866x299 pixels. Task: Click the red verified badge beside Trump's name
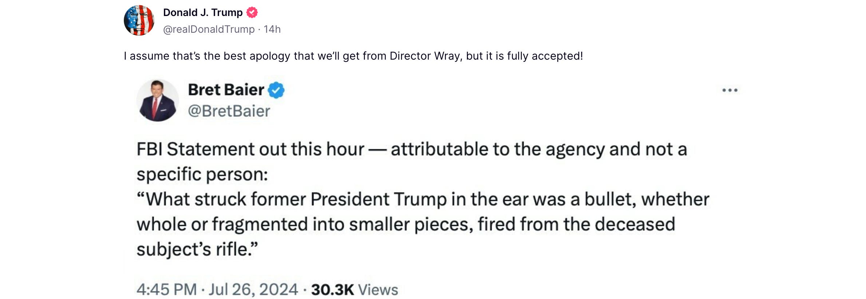pyautogui.click(x=252, y=13)
